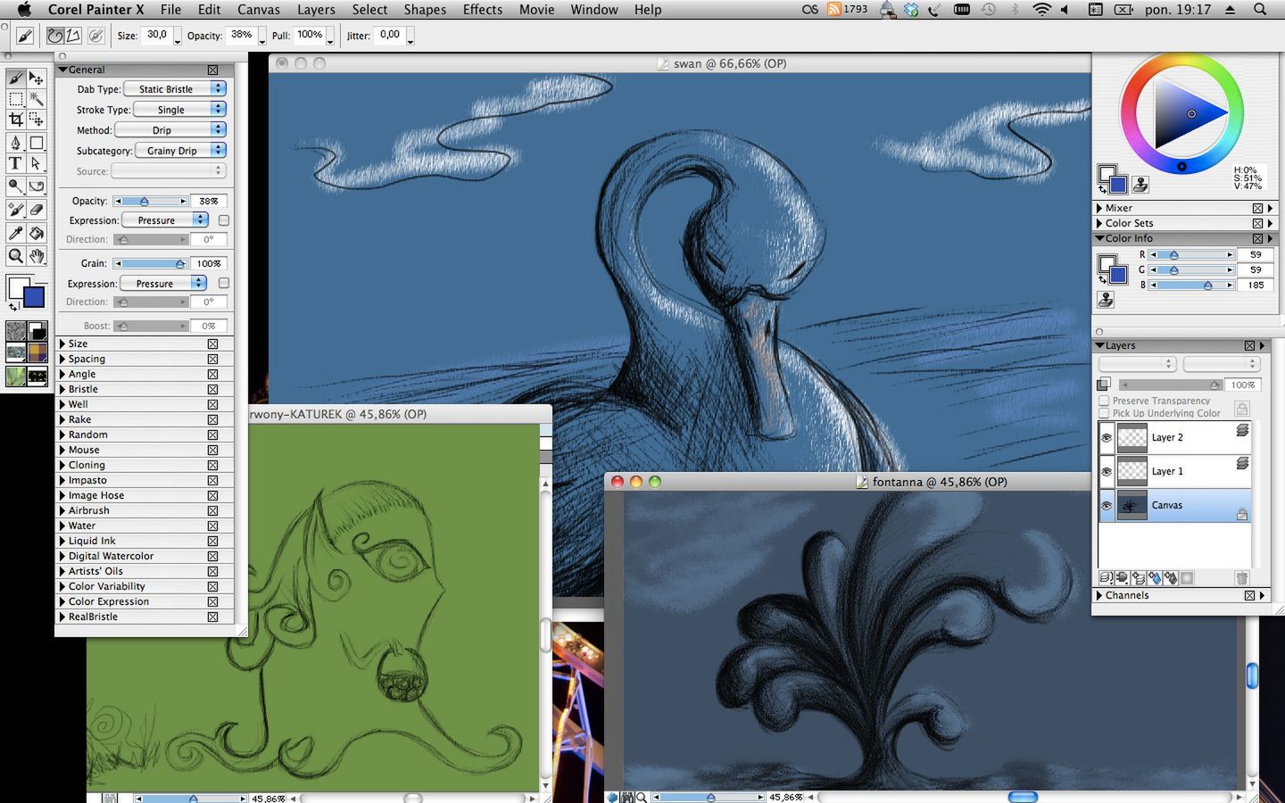Select the Magic Wand tool
Image resolution: width=1285 pixels, height=803 pixels.
click(37, 98)
